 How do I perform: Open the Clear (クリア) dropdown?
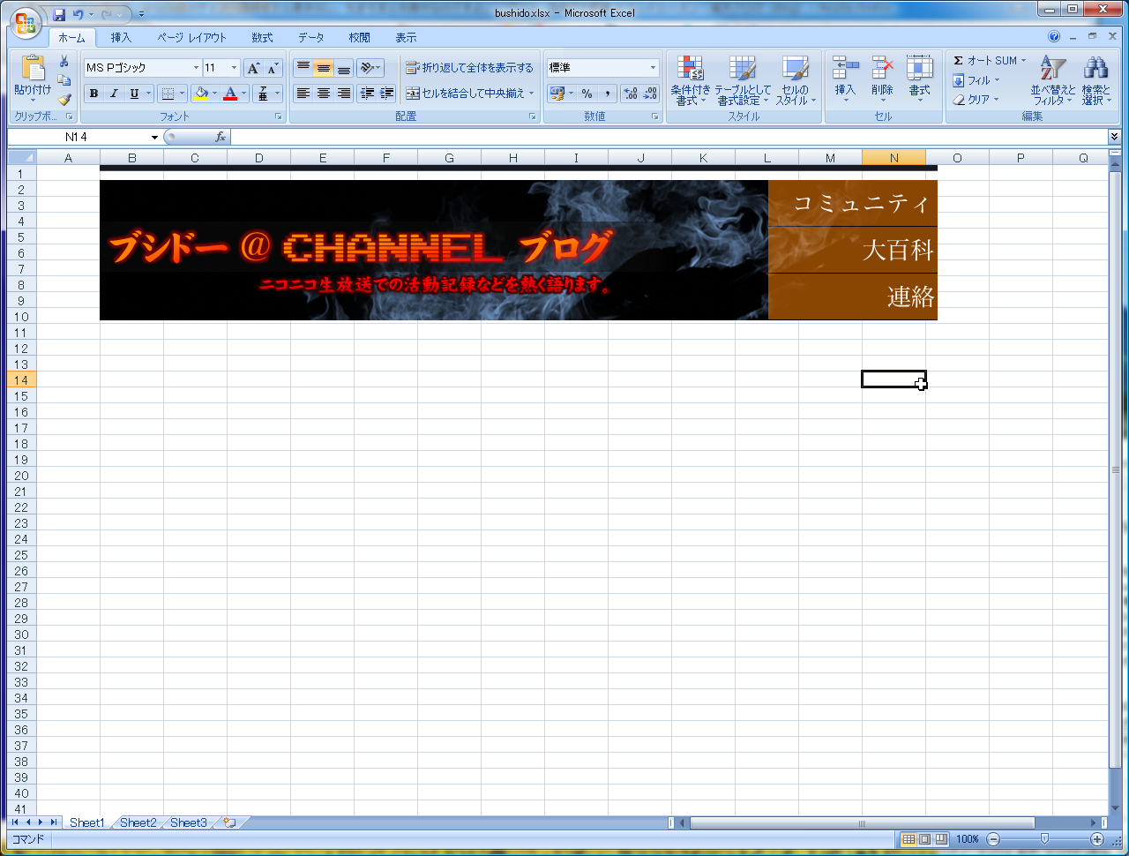(976, 100)
